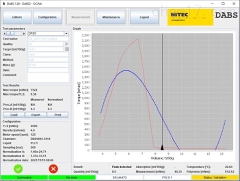This screenshot has width=240, height=181.
Task: Open the test selection dropdown arrow
Action: 66,34
